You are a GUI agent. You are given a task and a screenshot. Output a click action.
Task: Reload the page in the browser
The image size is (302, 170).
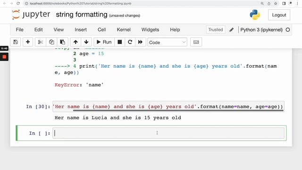click(18, 3)
